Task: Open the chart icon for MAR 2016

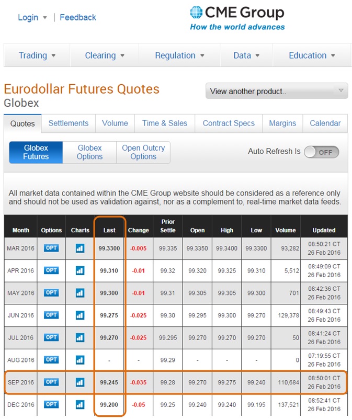Action: pos(80,248)
